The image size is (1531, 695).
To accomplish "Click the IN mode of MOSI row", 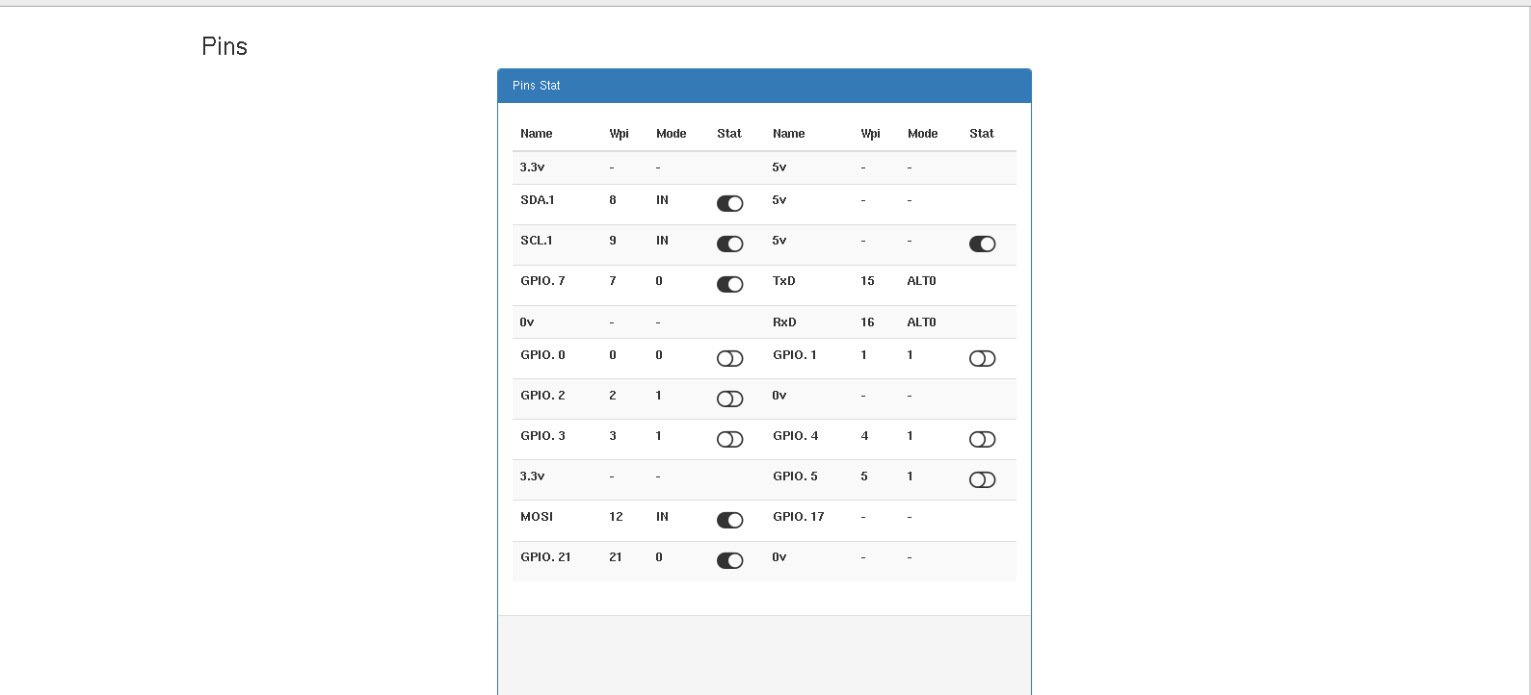I will coord(662,517).
